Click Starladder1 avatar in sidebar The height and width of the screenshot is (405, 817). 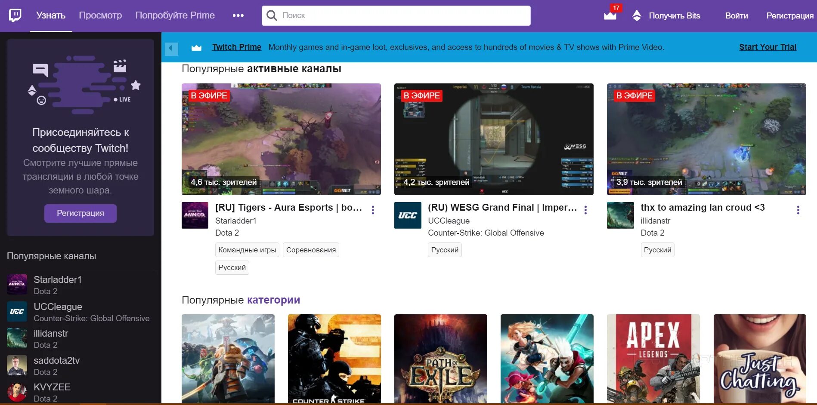click(x=17, y=284)
